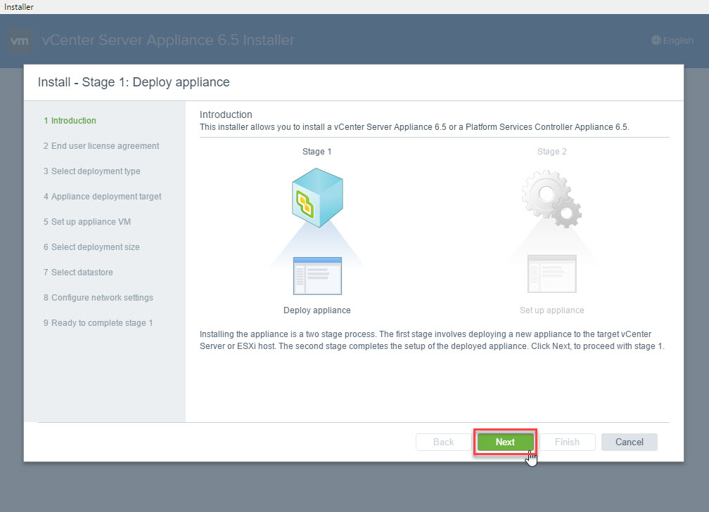The height and width of the screenshot is (512, 709).
Task: Click the Stage 1 vCenter cube icon
Action: click(317, 197)
